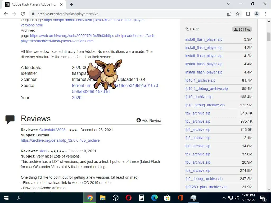The width and height of the screenshot is (271, 203).
Task: Open the taskbar clock and date
Action: click(x=249, y=198)
